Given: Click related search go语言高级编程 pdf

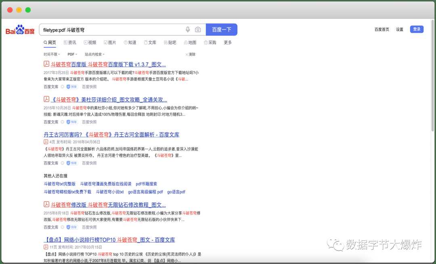Looking at the screenshot, I should click(x=145, y=192).
